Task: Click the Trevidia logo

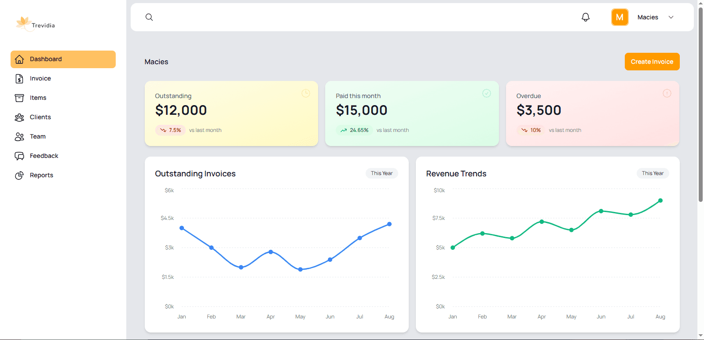Action: pyautogui.click(x=36, y=24)
